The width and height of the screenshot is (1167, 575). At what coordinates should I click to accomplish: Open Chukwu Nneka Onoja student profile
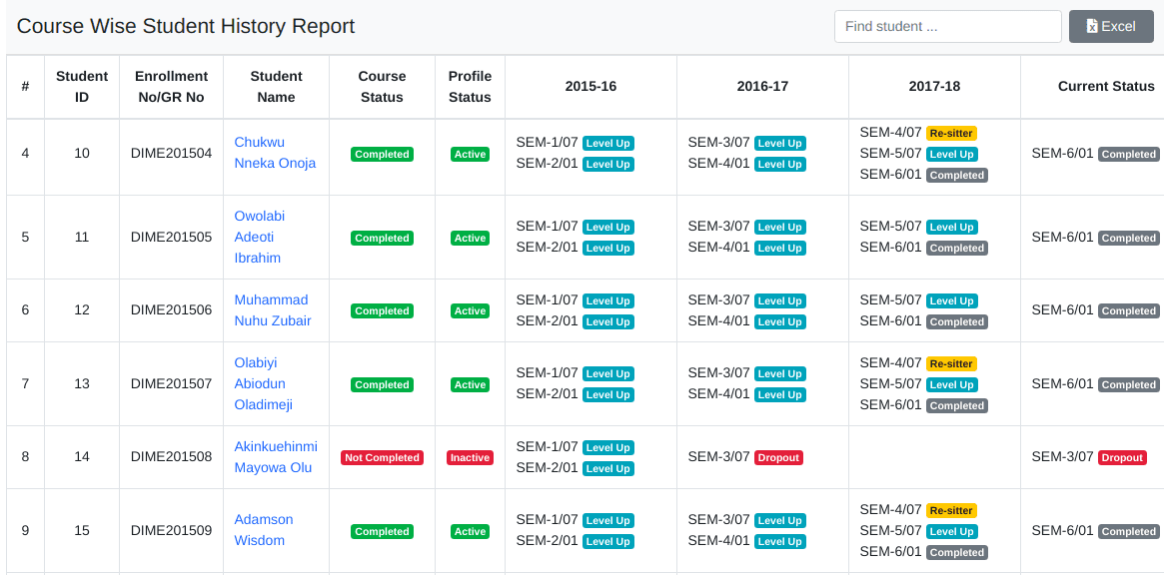coord(275,153)
